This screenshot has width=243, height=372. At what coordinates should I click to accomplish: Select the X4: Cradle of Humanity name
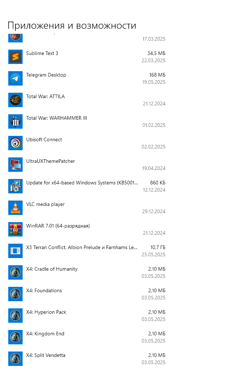[x=52, y=269]
